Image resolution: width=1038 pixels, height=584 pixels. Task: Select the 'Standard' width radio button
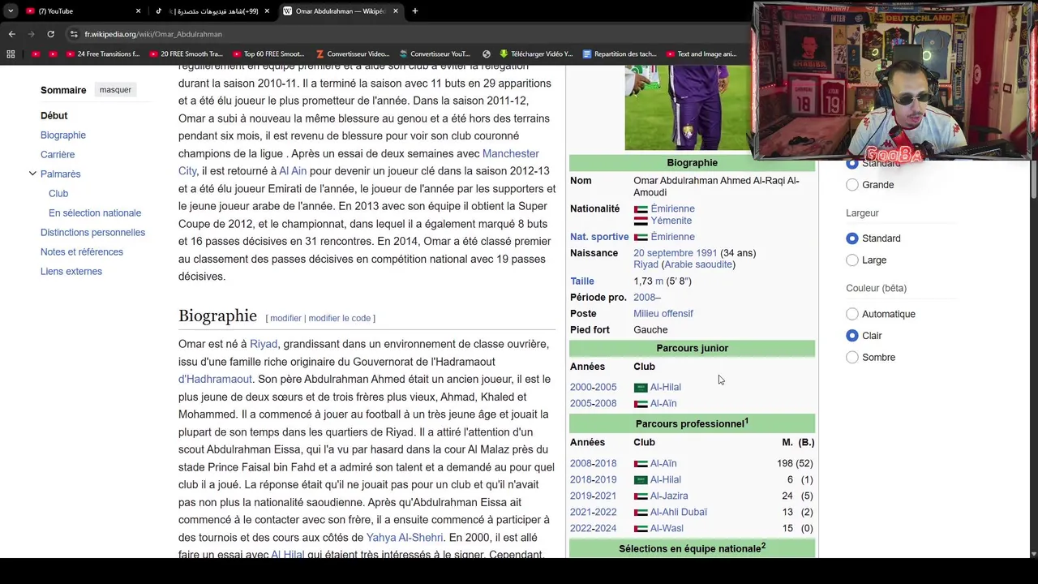(x=852, y=238)
